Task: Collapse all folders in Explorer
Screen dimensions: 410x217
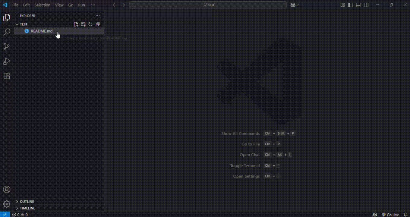Action: (98, 24)
